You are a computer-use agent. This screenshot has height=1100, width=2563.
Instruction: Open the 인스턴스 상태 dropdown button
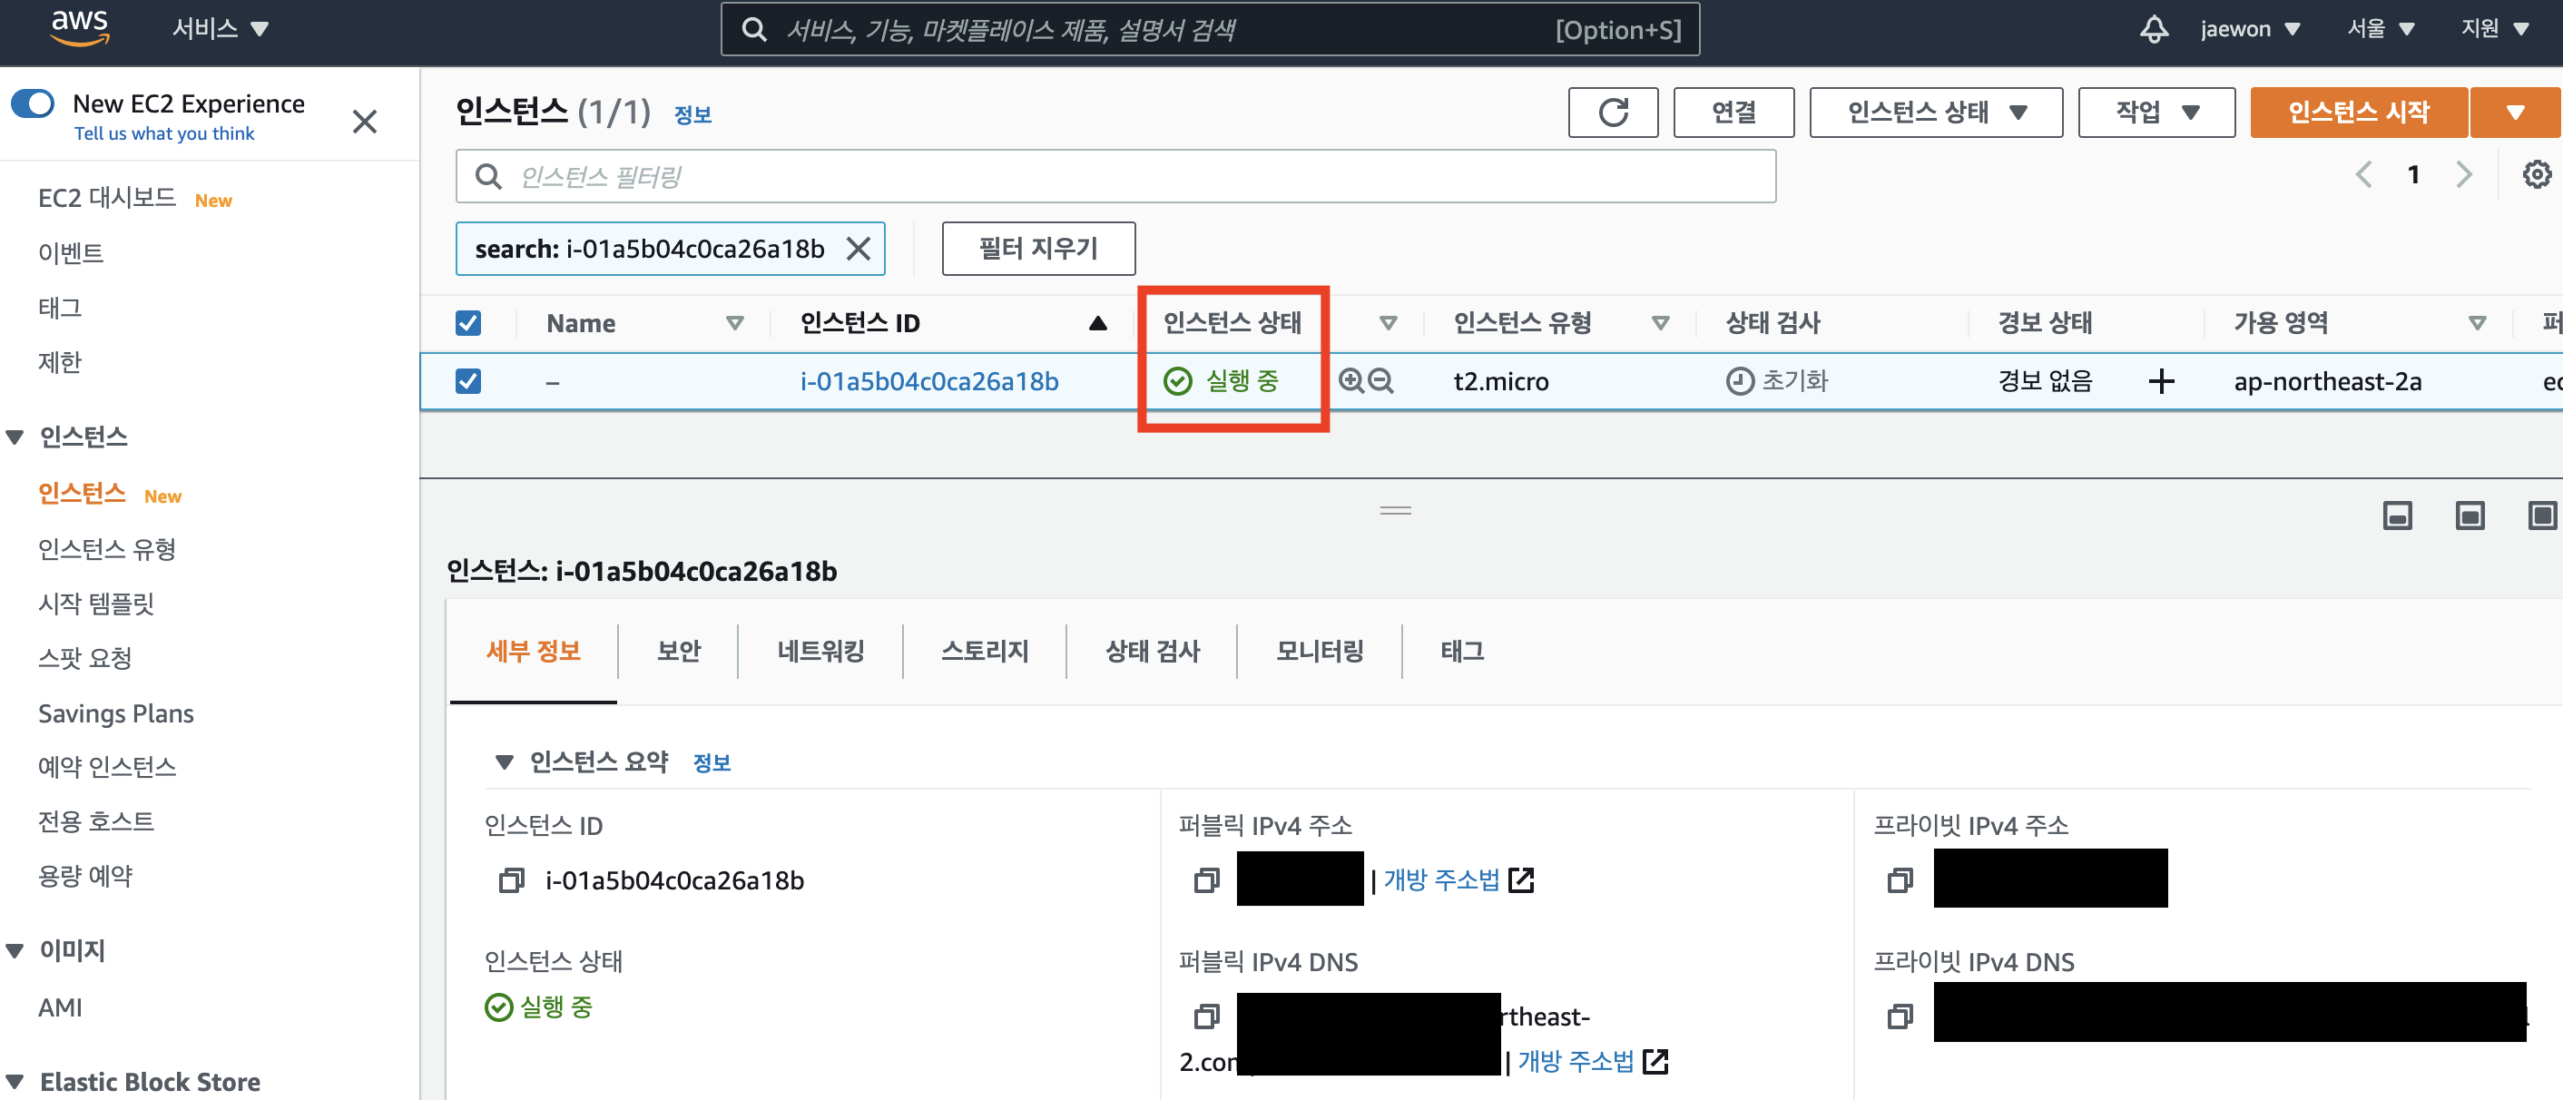pyautogui.click(x=1935, y=113)
